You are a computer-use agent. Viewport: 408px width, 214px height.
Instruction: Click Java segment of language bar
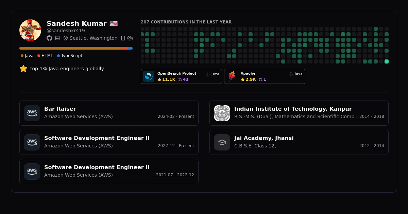70,48
